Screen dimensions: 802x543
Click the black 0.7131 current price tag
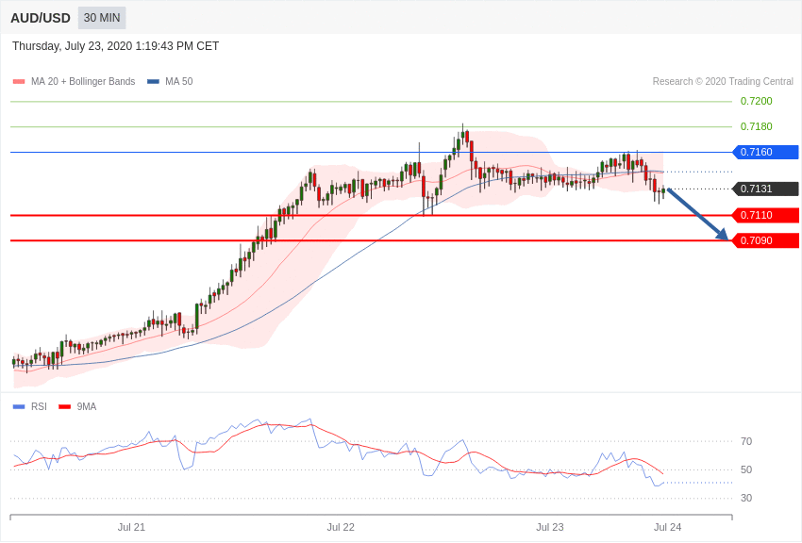click(765, 189)
